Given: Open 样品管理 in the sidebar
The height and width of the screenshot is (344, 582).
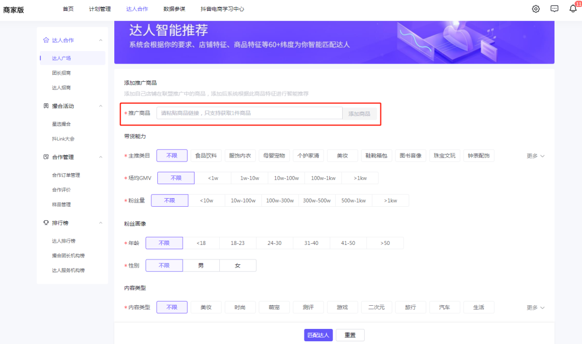Looking at the screenshot, I should 61,205.
